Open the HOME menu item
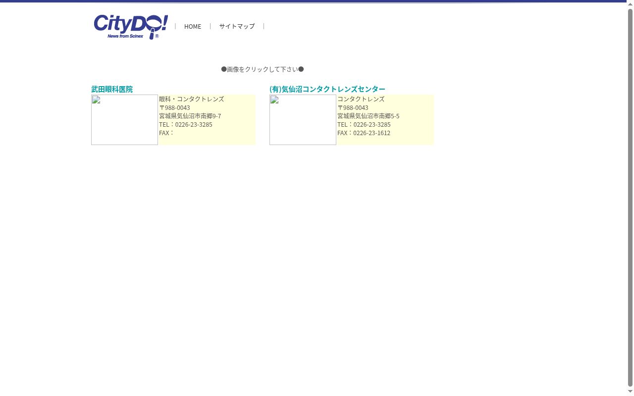This screenshot has width=634, height=396. (x=193, y=26)
